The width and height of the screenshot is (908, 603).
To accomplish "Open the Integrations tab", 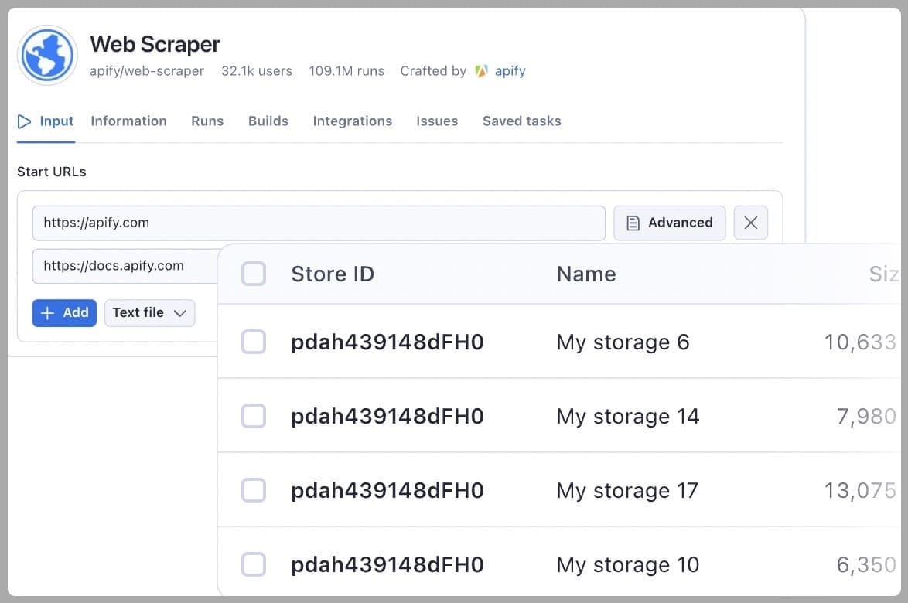I will tap(352, 121).
